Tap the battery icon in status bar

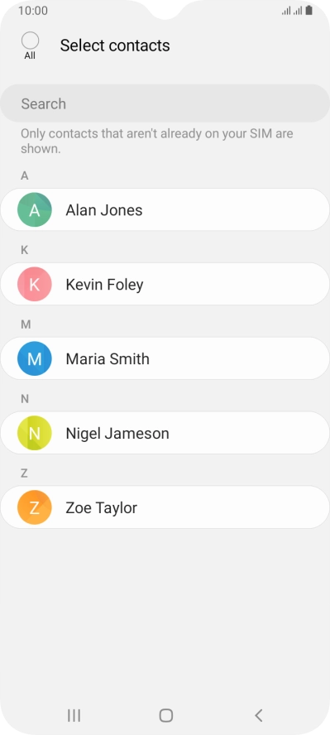tap(309, 10)
